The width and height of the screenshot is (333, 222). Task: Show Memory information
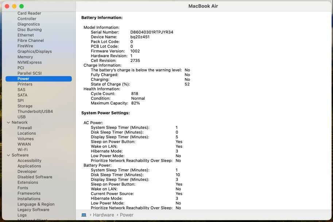[x=25, y=57]
